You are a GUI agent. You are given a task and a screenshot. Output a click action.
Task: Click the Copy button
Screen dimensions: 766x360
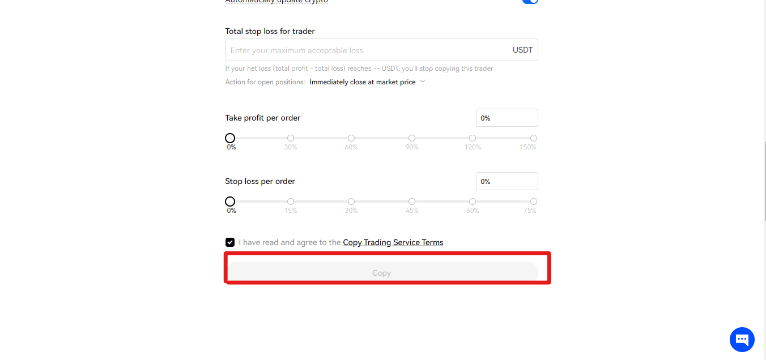(381, 272)
